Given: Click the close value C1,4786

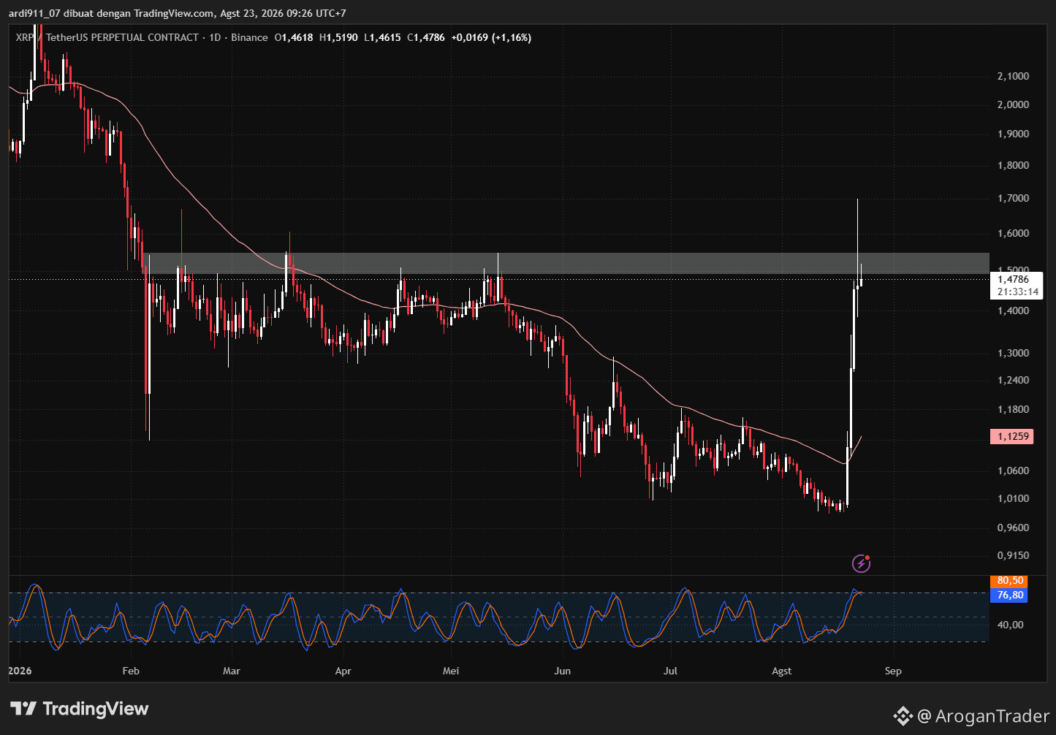Looking at the screenshot, I should coord(426,37).
